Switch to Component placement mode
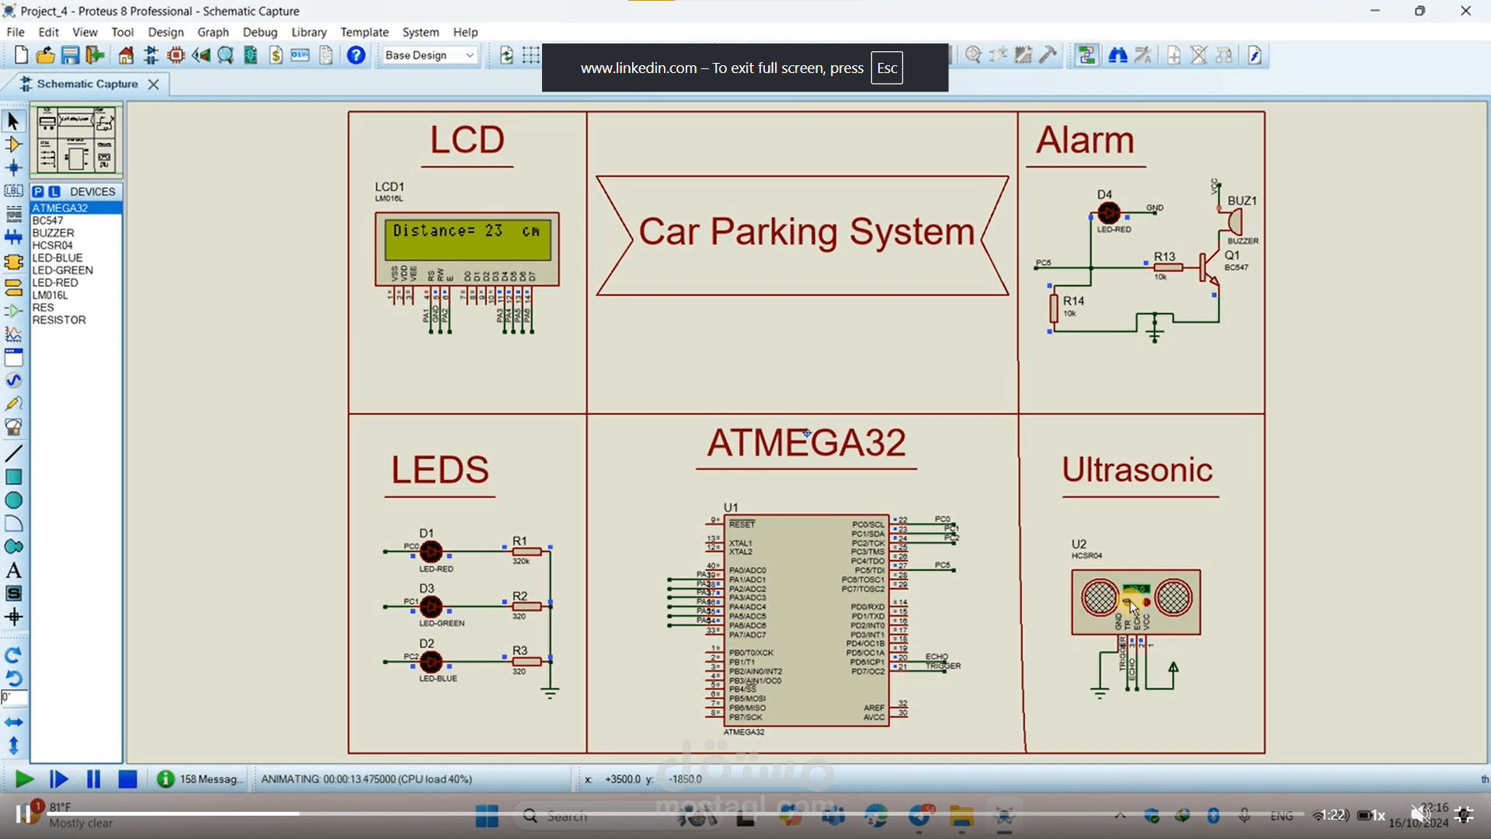The height and width of the screenshot is (839, 1491). (13, 144)
